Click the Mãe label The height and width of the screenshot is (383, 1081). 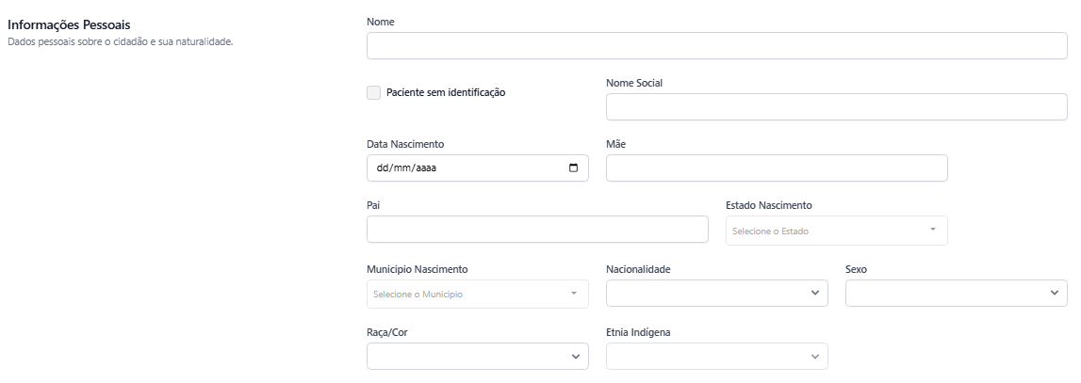[x=615, y=144]
